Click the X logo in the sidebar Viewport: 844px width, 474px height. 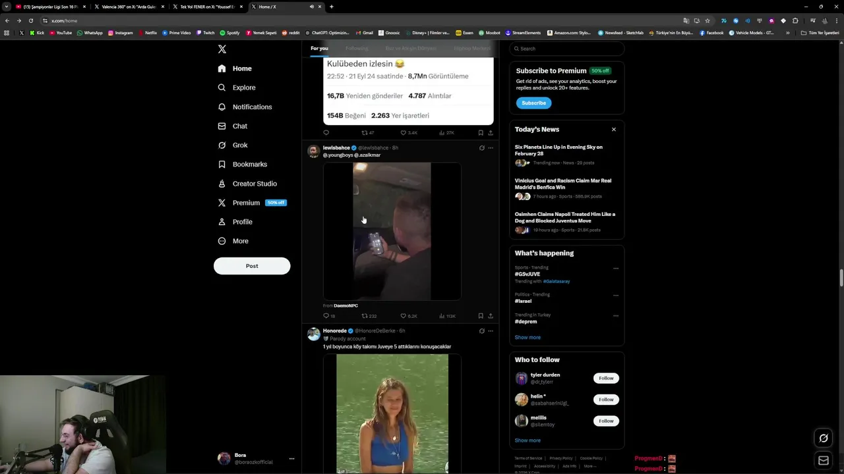[x=222, y=49]
